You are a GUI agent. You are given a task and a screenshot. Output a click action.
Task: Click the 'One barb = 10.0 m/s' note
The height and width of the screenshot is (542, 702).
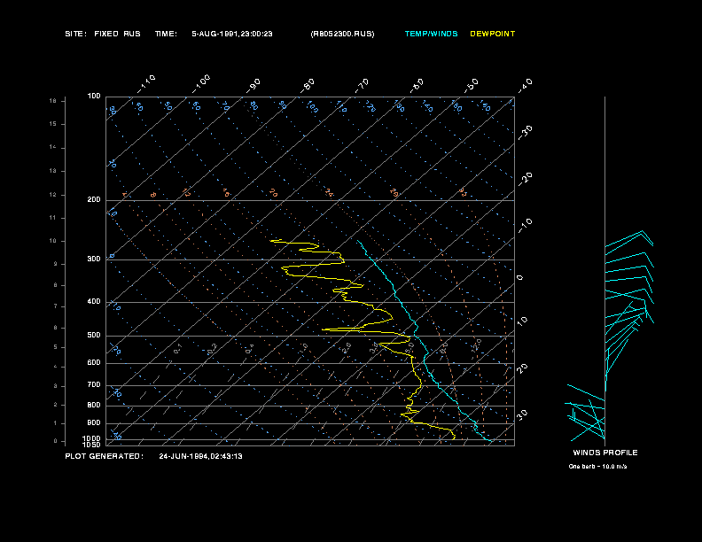point(597,467)
